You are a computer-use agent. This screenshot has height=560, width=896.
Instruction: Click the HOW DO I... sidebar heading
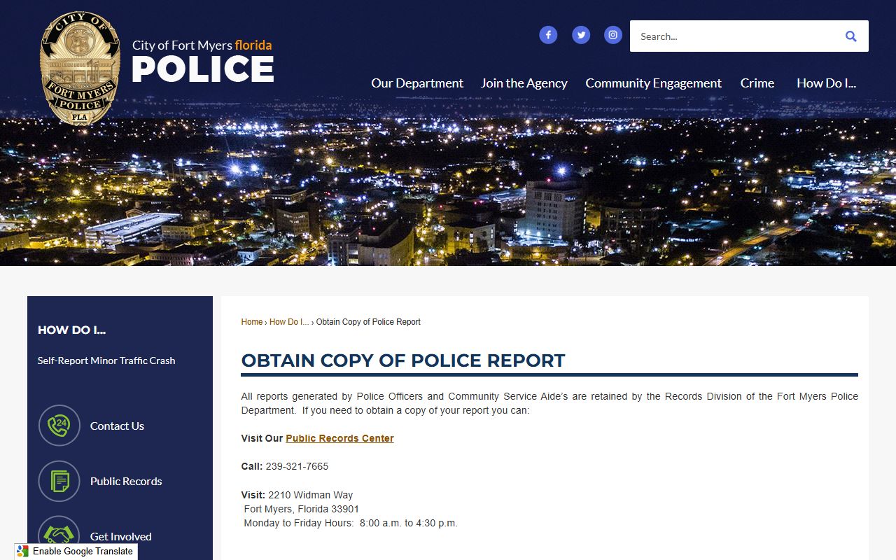(x=71, y=330)
